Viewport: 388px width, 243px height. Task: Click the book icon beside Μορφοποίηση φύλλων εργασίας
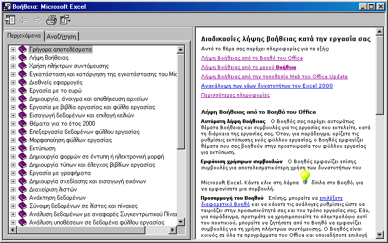click(23, 140)
